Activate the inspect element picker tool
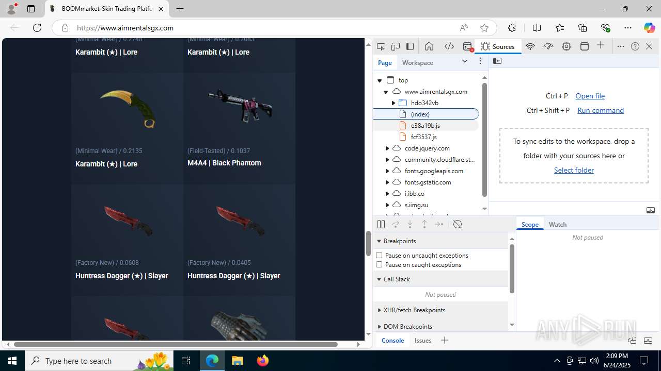 381,46
